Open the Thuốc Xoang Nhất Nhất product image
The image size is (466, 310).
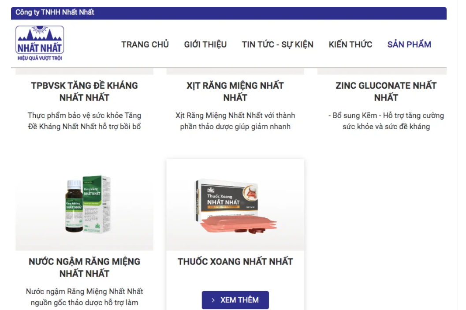click(235, 205)
